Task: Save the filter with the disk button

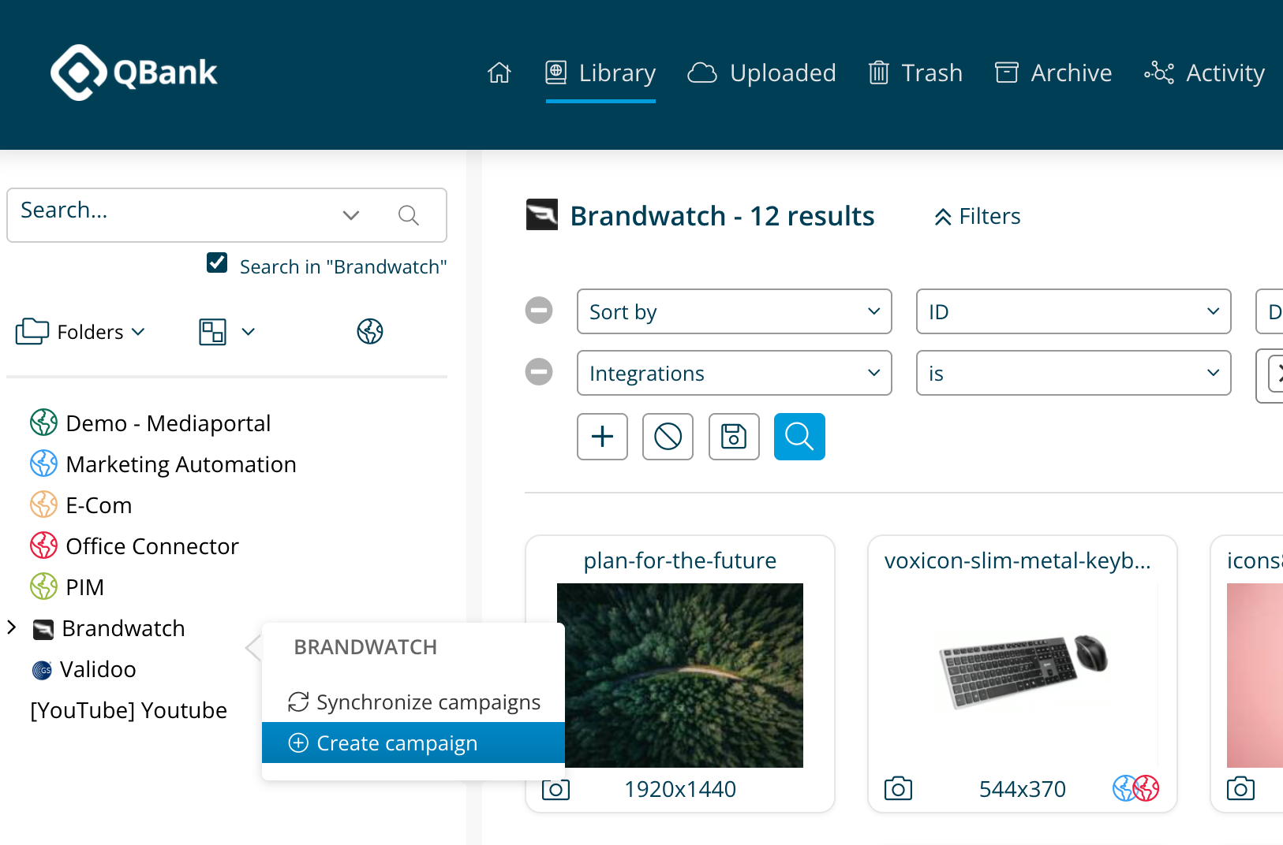Action: click(x=734, y=437)
